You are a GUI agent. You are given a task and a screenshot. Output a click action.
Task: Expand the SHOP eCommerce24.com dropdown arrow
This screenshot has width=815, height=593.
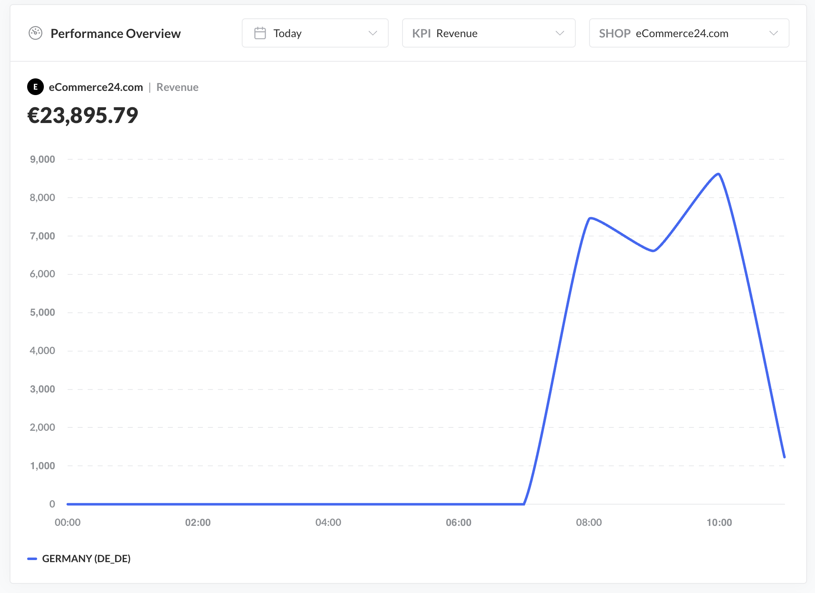click(x=774, y=33)
